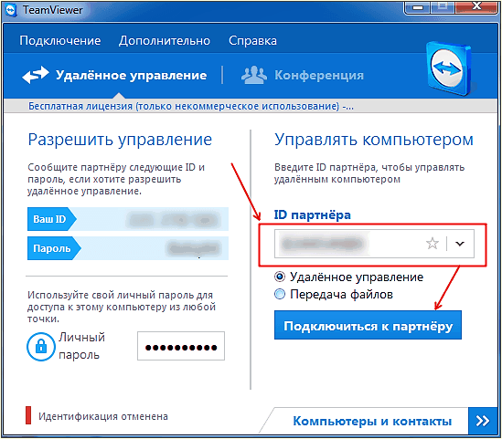The height and width of the screenshot is (439, 502).
Task: Select the Удалённое управление radio button
Action: click(280, 277)
